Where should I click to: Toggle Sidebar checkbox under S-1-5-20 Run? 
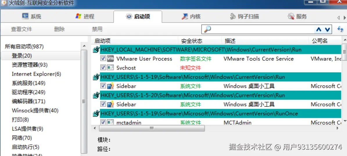(x=103, y=104)
